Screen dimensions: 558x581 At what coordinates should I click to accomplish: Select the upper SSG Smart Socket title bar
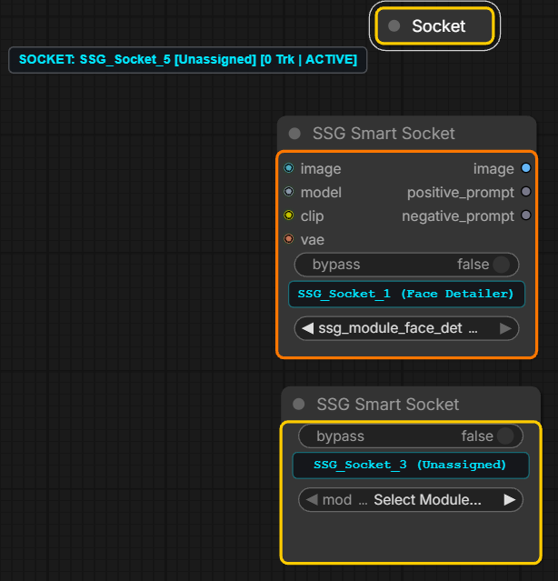click(406, 134)
